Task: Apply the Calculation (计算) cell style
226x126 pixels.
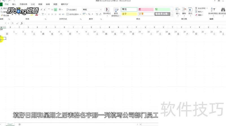Action: pyautogui.click(x=146, y=14)
